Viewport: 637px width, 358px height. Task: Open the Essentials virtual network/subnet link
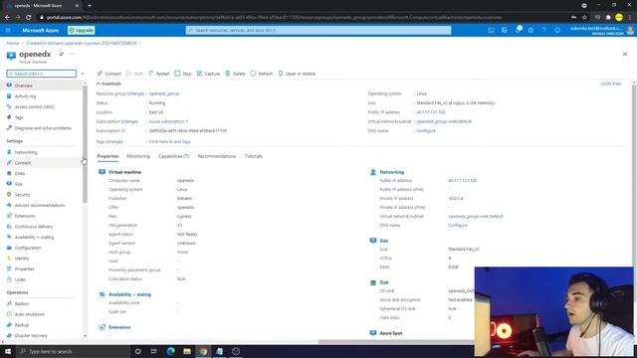pos(444,121)
